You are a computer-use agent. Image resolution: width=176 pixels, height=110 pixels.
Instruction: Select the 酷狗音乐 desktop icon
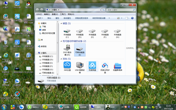(17, 43)
